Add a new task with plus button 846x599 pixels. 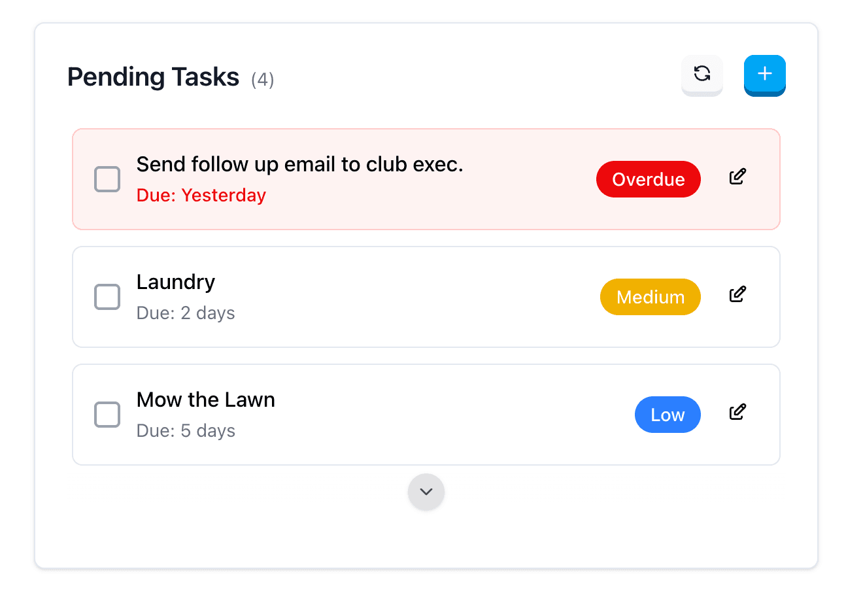coord(764,74)
